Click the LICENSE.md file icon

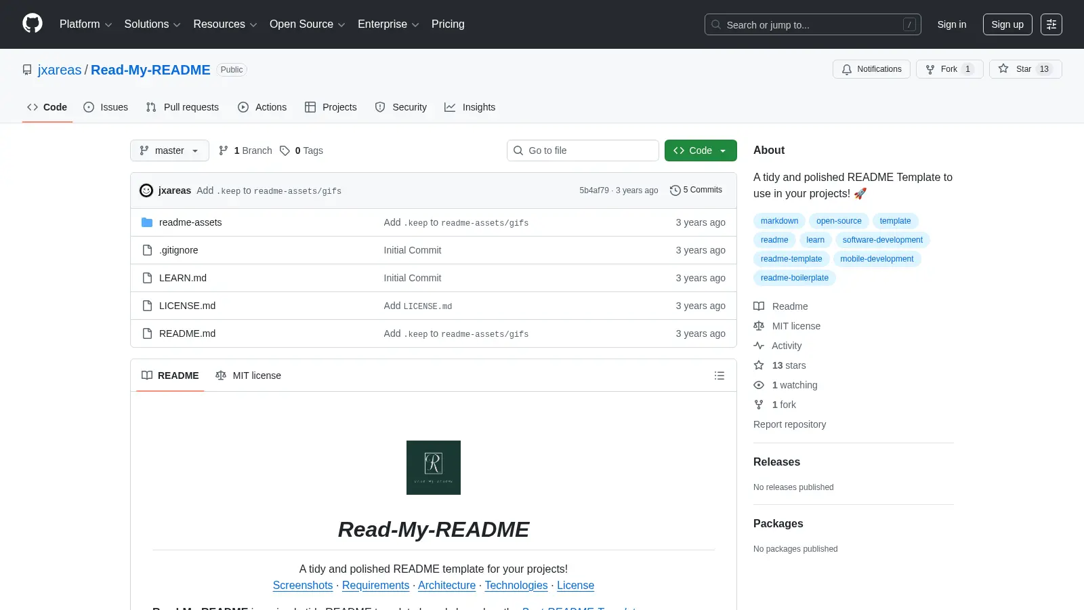pos(147,306)
